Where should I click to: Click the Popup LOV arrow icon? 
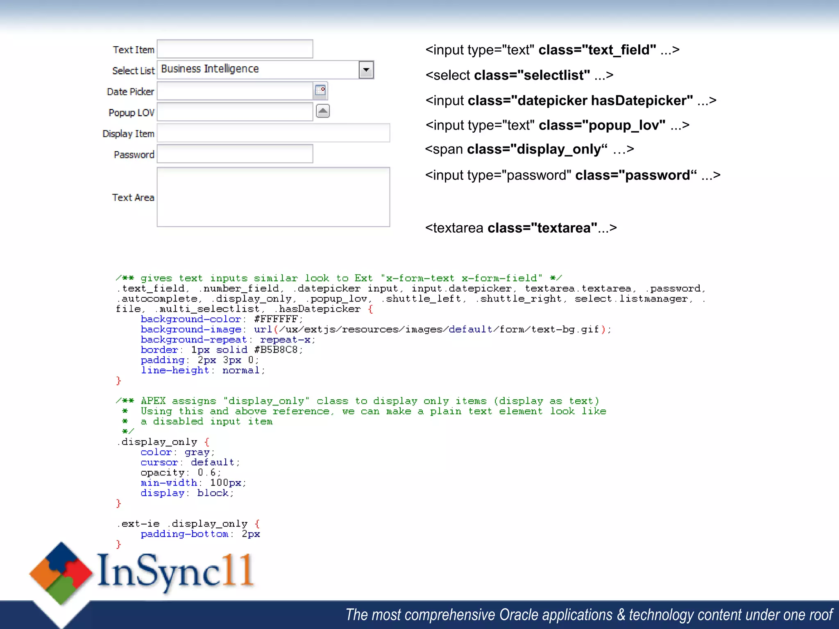point(323,111)
